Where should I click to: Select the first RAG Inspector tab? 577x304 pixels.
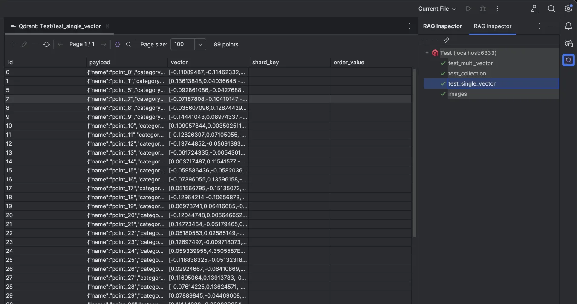pos(442,26)
